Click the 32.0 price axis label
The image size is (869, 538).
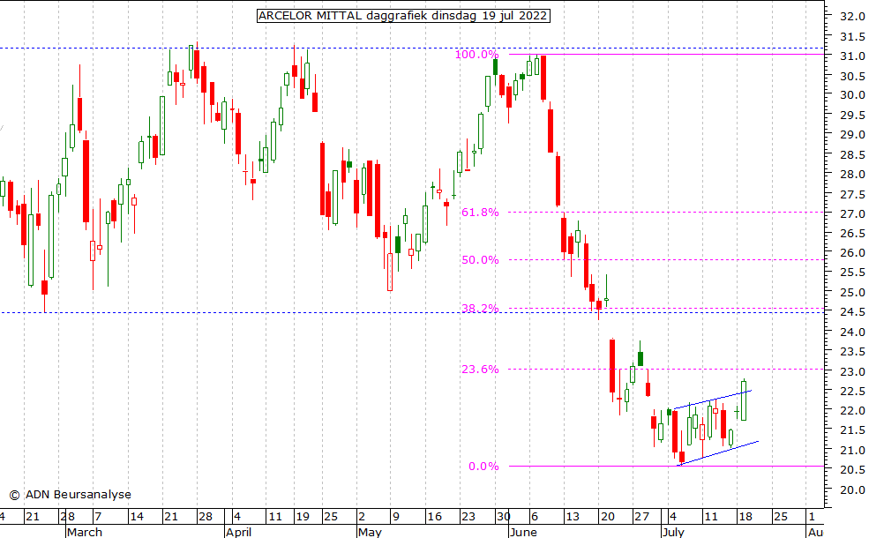852,17
